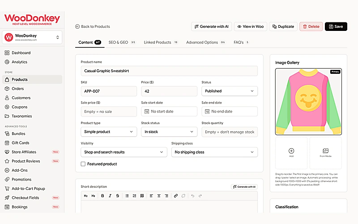Viewport: 358px width, 224px height.
Task: Align text right in the editor
Action: tap(166, 196)
